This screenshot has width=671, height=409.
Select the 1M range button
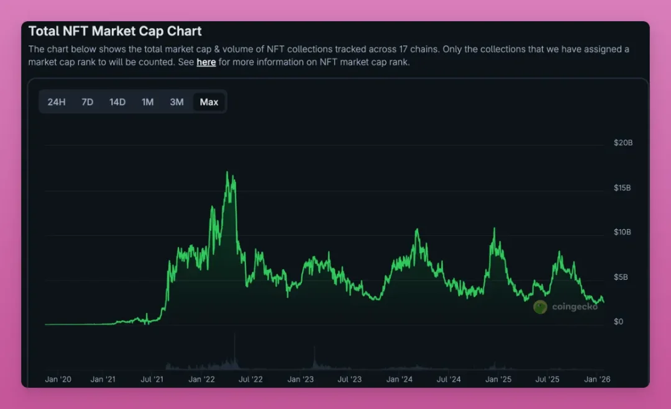tap(148, 102)
